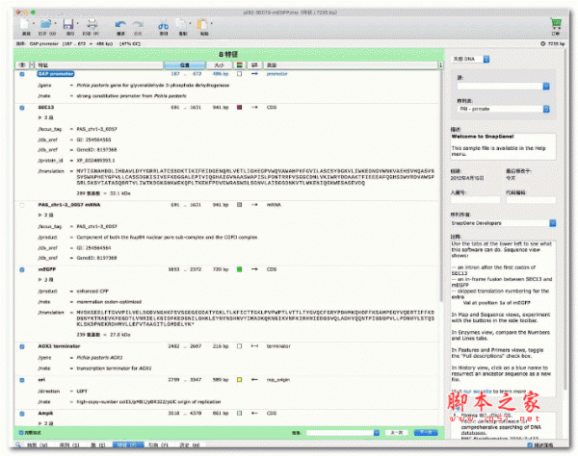Expand the segments triangle under mEGFP
The height and width of the screenshot is (456, 578).
point(39,280)
